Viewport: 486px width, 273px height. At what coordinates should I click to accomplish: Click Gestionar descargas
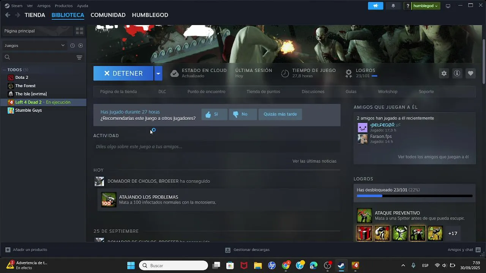[251, 250]
